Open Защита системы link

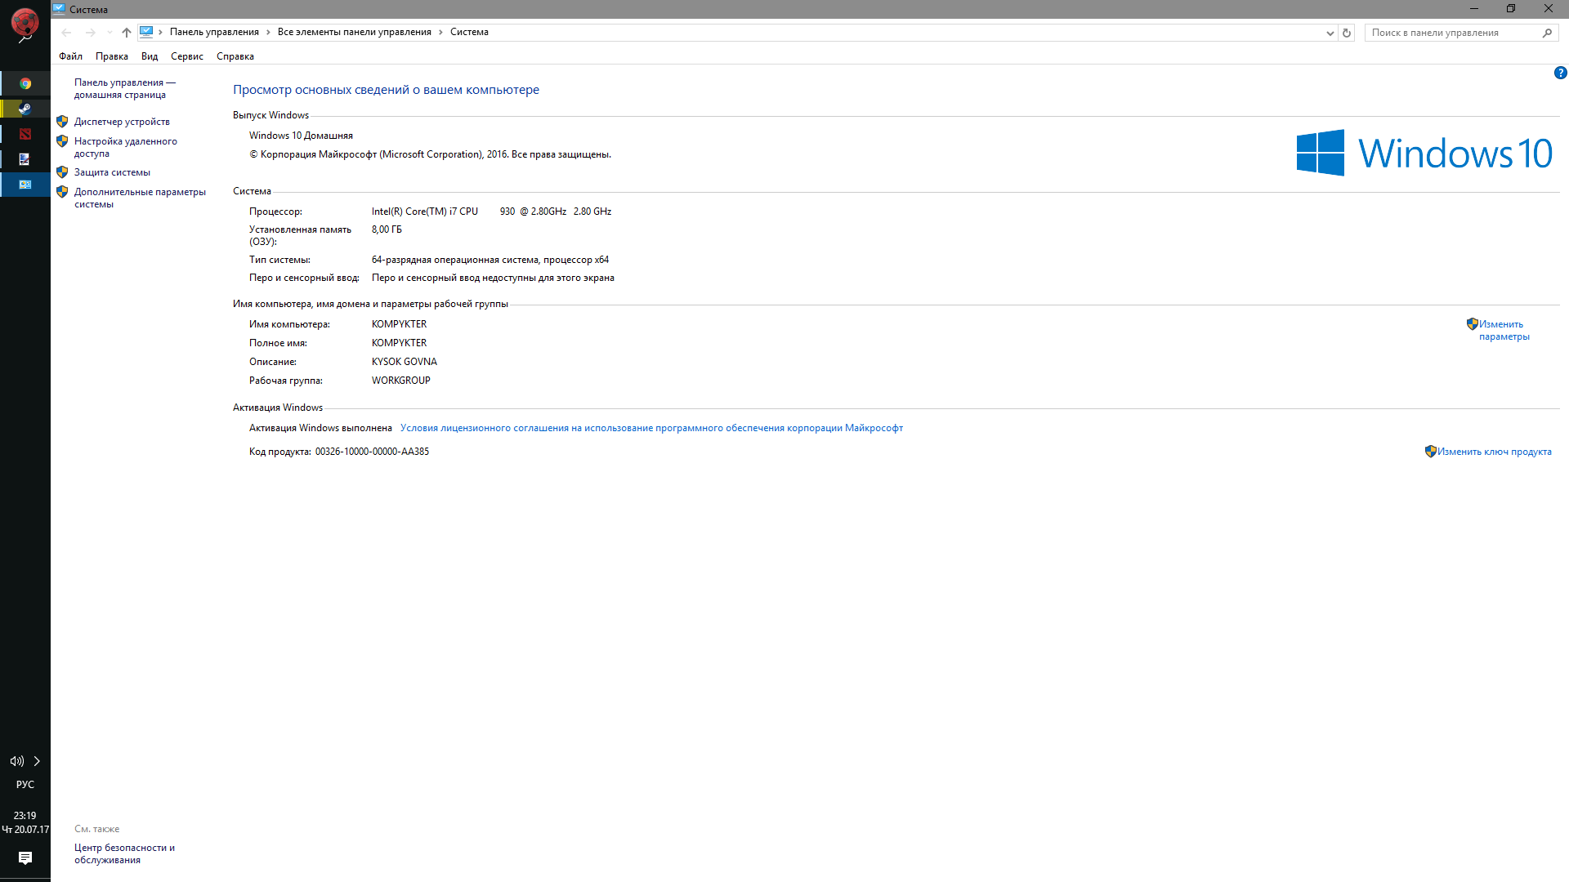(112, 172)
